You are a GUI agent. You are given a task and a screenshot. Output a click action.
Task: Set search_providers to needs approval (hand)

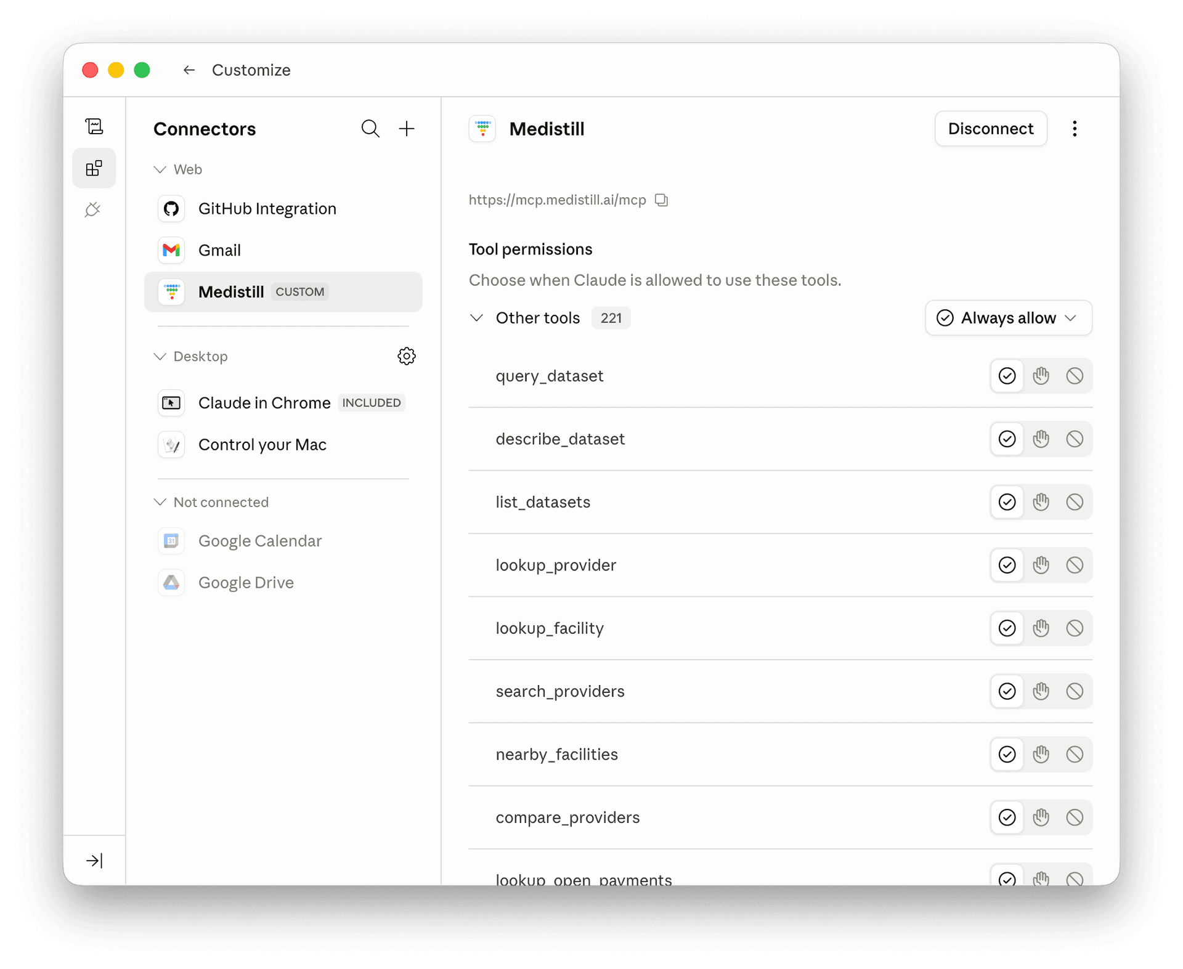[1041, 691]
